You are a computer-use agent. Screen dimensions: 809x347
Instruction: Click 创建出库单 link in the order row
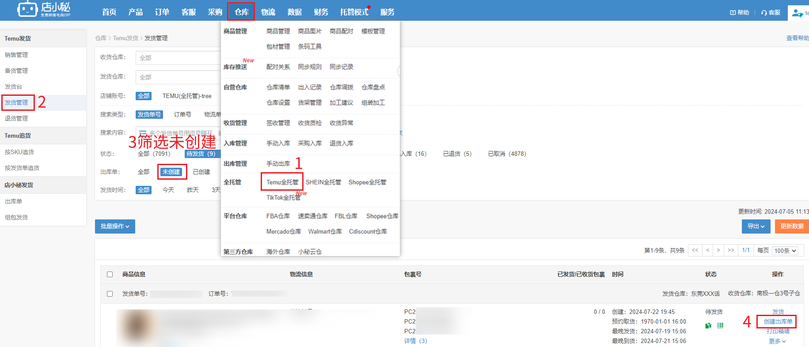coord(778,322)
